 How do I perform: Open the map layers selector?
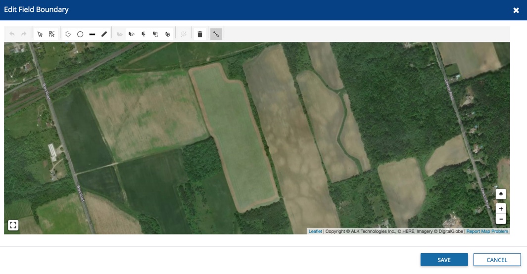(x=501, y=194)
